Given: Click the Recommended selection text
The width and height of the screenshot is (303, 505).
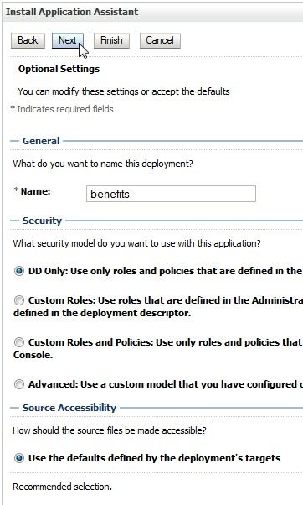Looking at the screenshot, I should click(x=62, y=487).
